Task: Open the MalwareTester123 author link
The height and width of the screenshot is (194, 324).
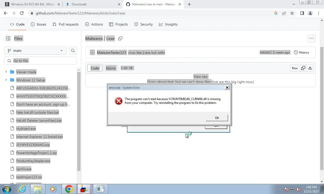Action: (111, 53)
